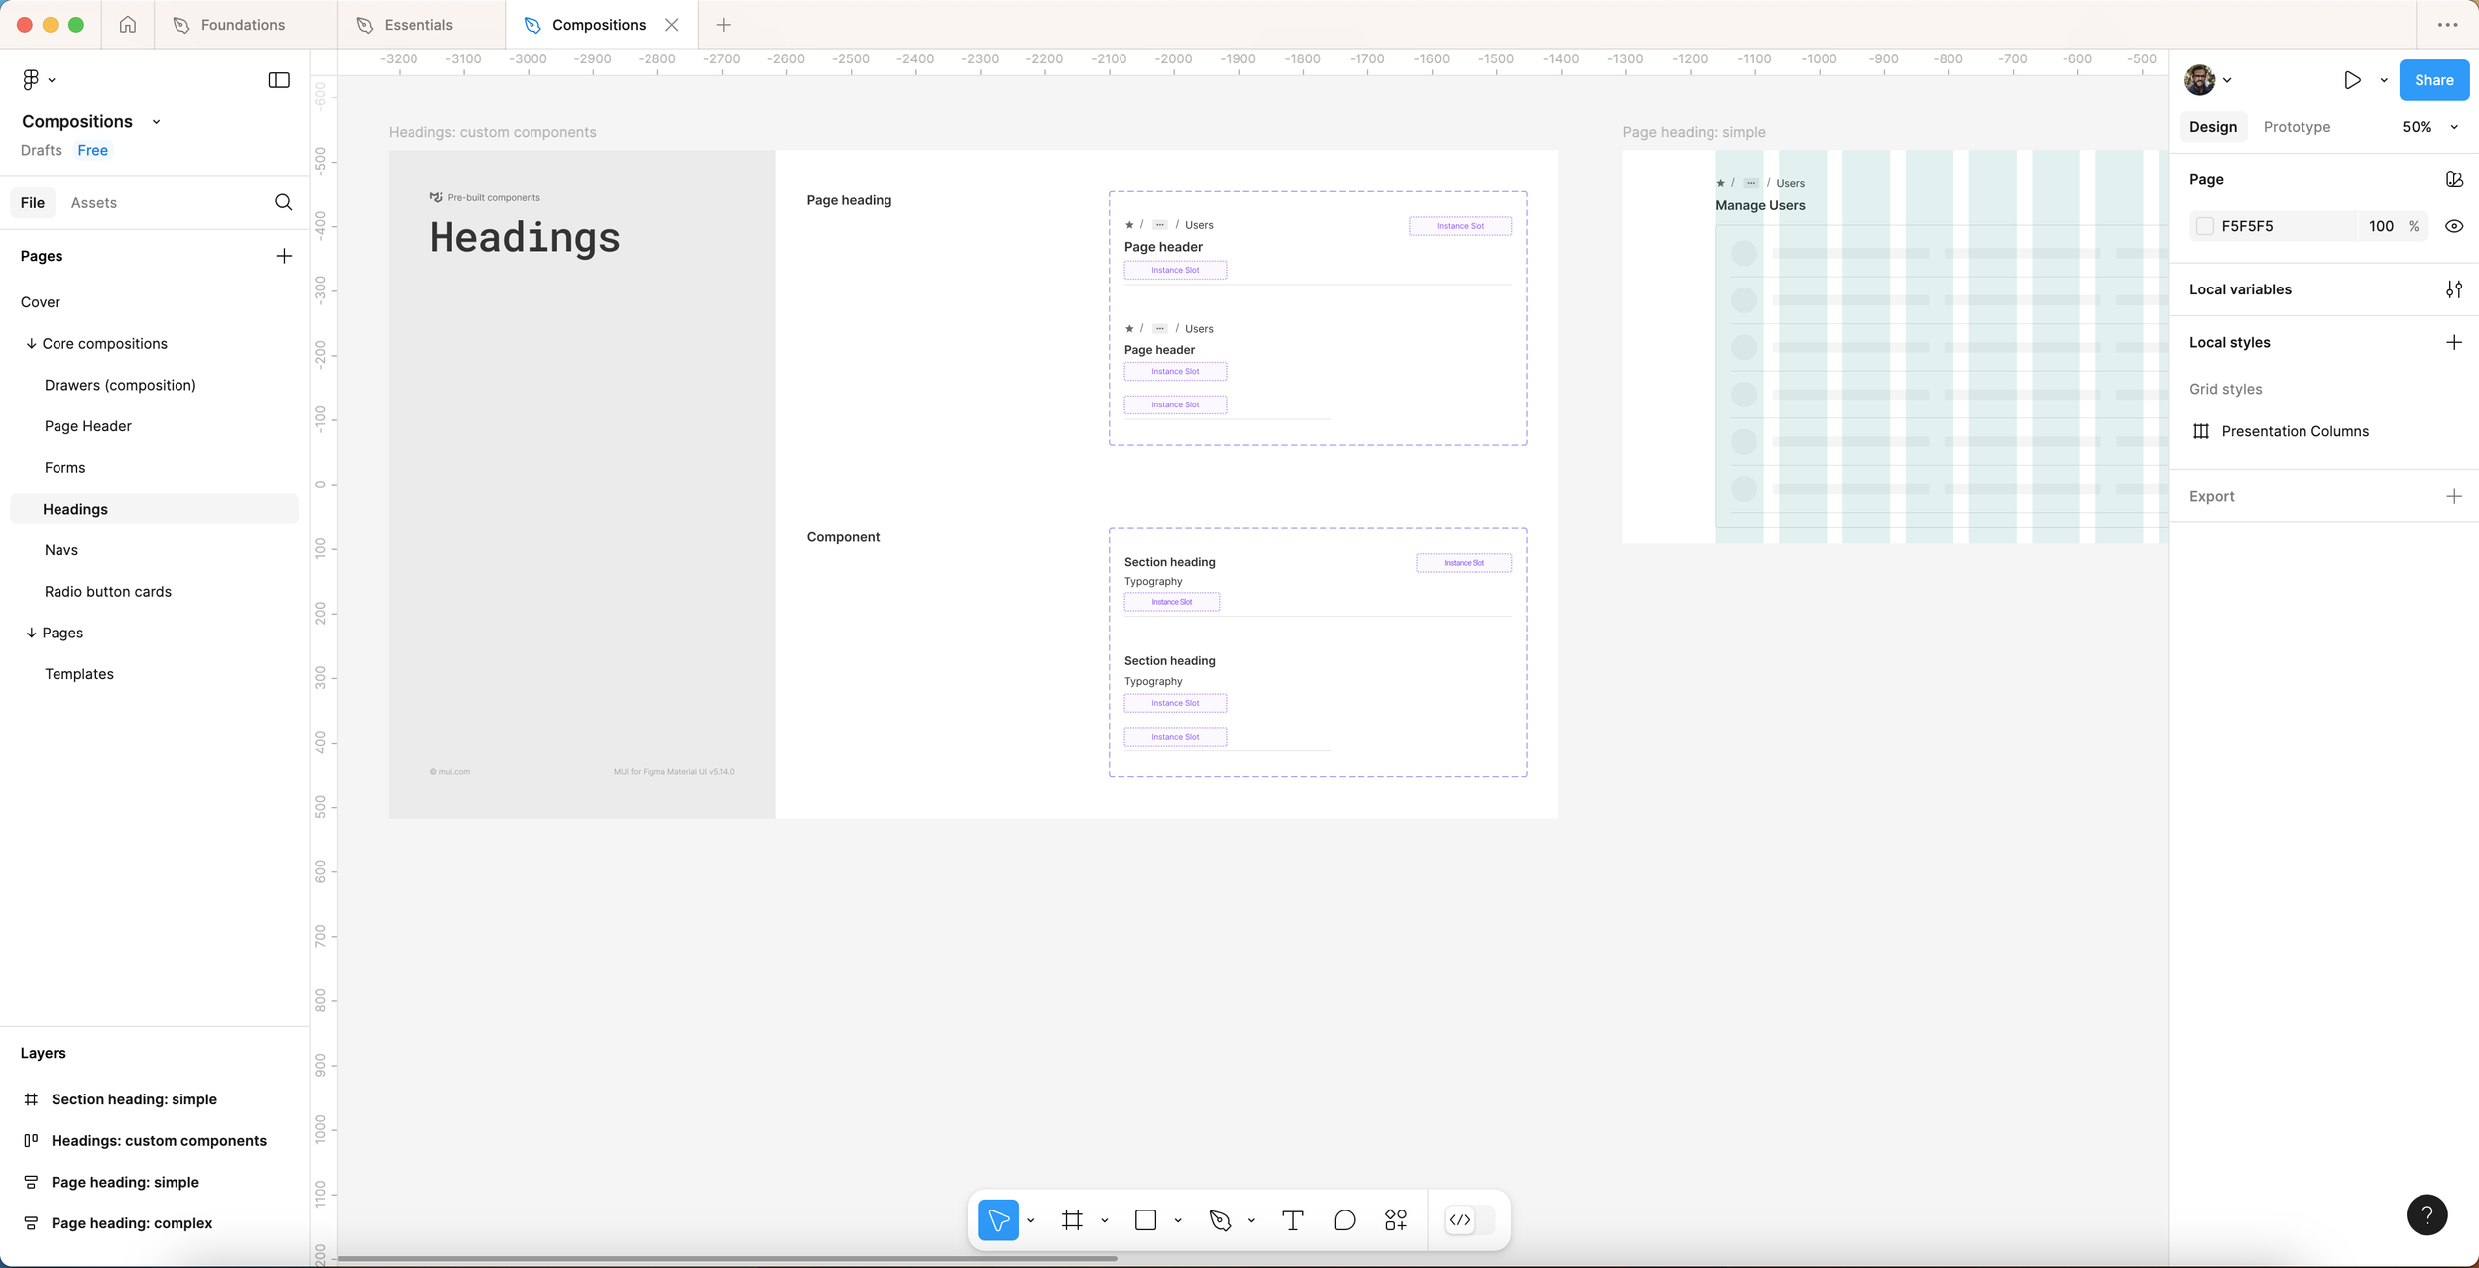2479x1268 pixels.
Task: Open the Local variables settings icon
Action: 2453,289
